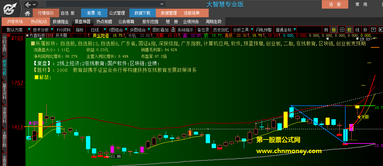Expand the 分析工具 dropdown arrow

(252, 30)
